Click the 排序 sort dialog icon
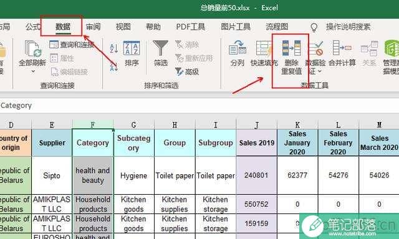 (x=132, y=49)
